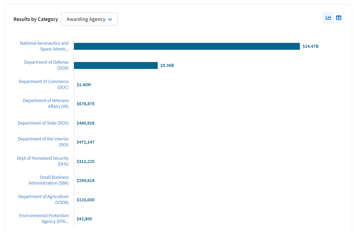Switch to table view icon

tap(339, 18)
